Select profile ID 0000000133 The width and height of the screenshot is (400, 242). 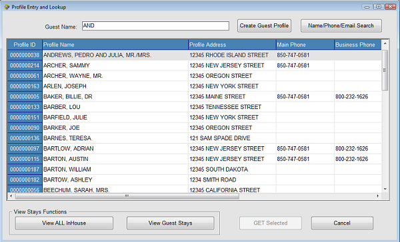(25, 107)
